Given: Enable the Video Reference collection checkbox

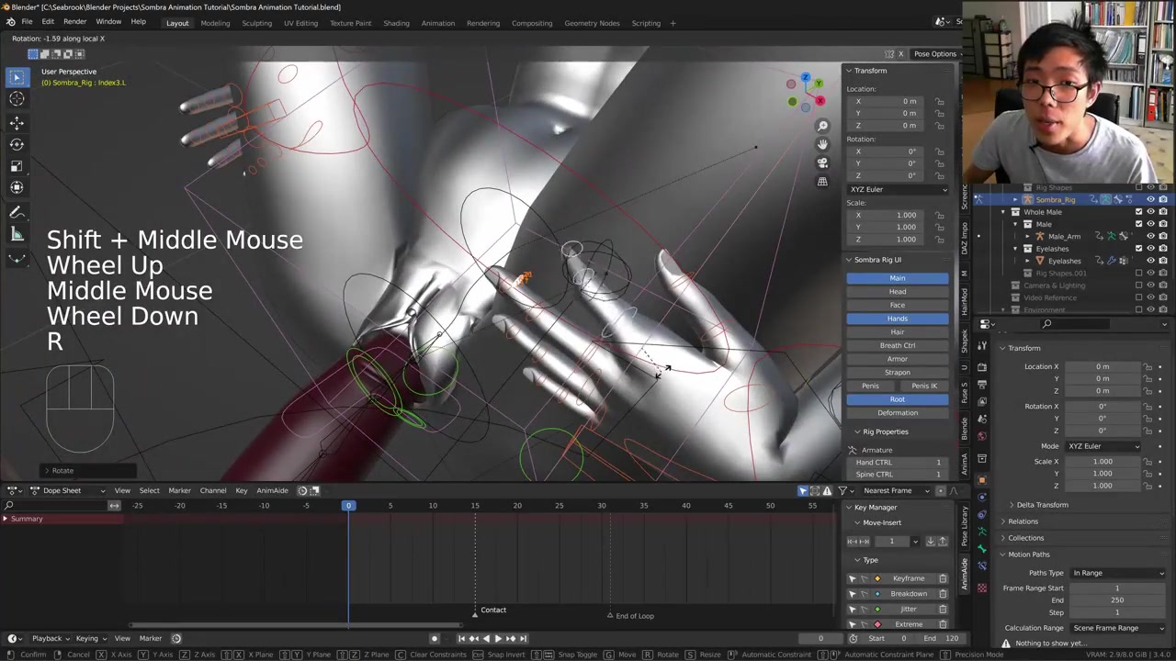Looking at the screenshot, I should 1139,297.
